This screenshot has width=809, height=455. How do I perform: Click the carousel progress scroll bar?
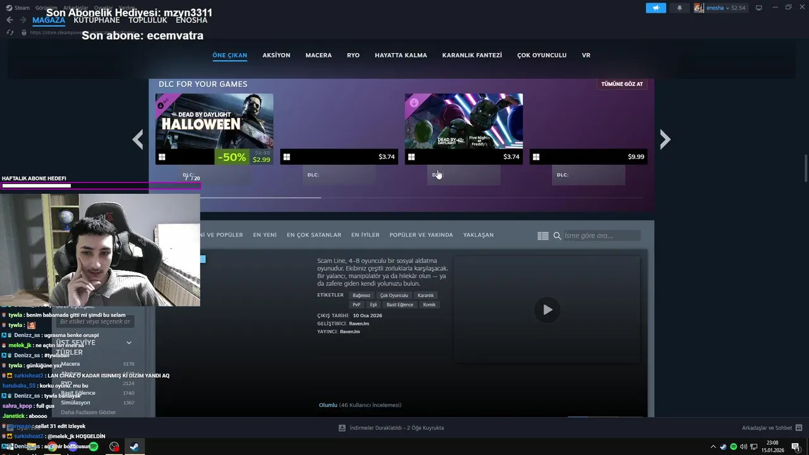point(260,198)
